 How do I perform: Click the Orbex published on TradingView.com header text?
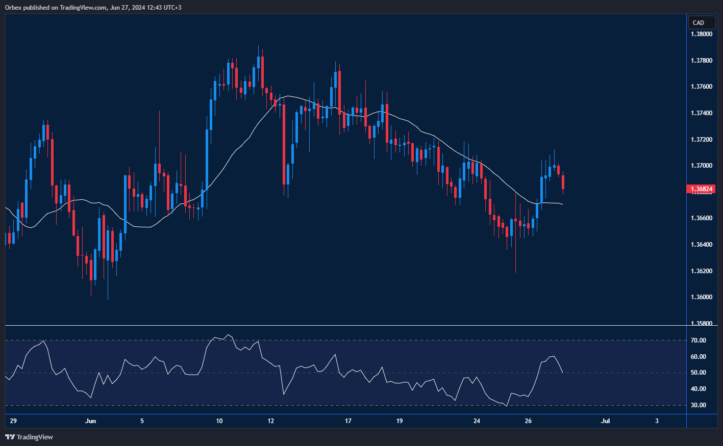tap(93, 7)
